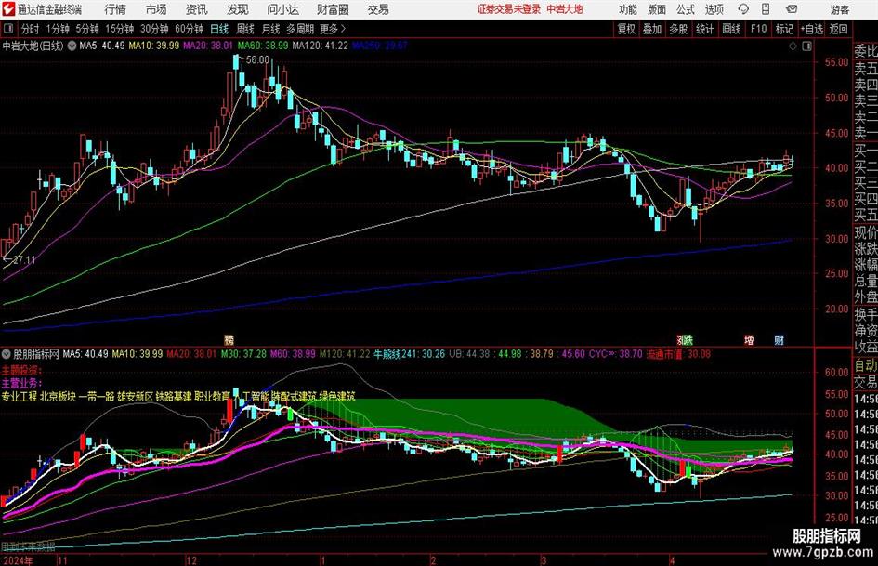Image resolution: width=878 pixels, height=566 pixels.
Task: Open the 公式 menu
Action: click(686, 9)
